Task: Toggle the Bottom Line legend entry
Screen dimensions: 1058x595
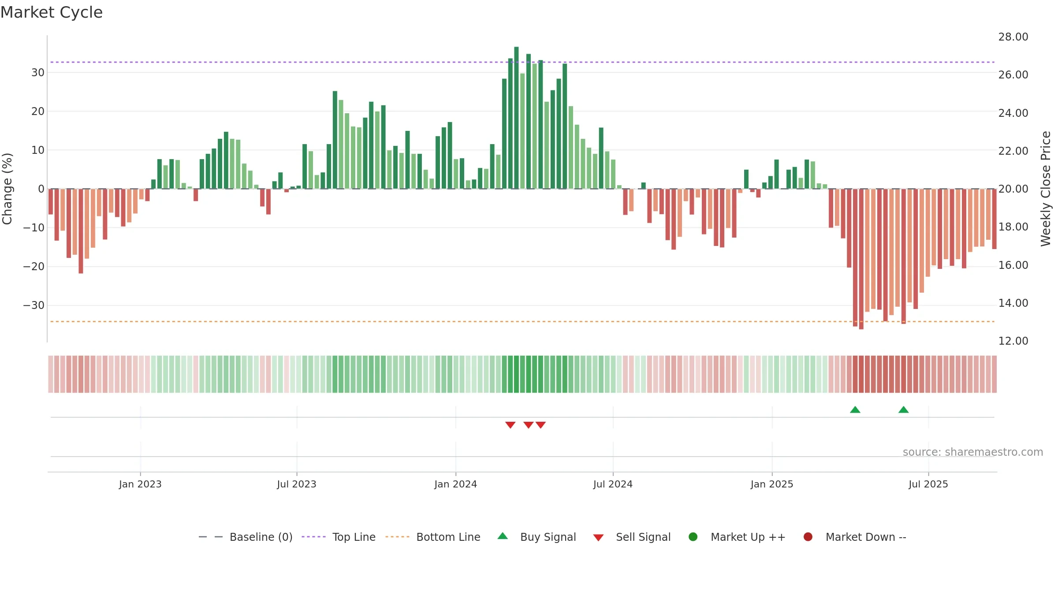Action: (x=433, y=537)
